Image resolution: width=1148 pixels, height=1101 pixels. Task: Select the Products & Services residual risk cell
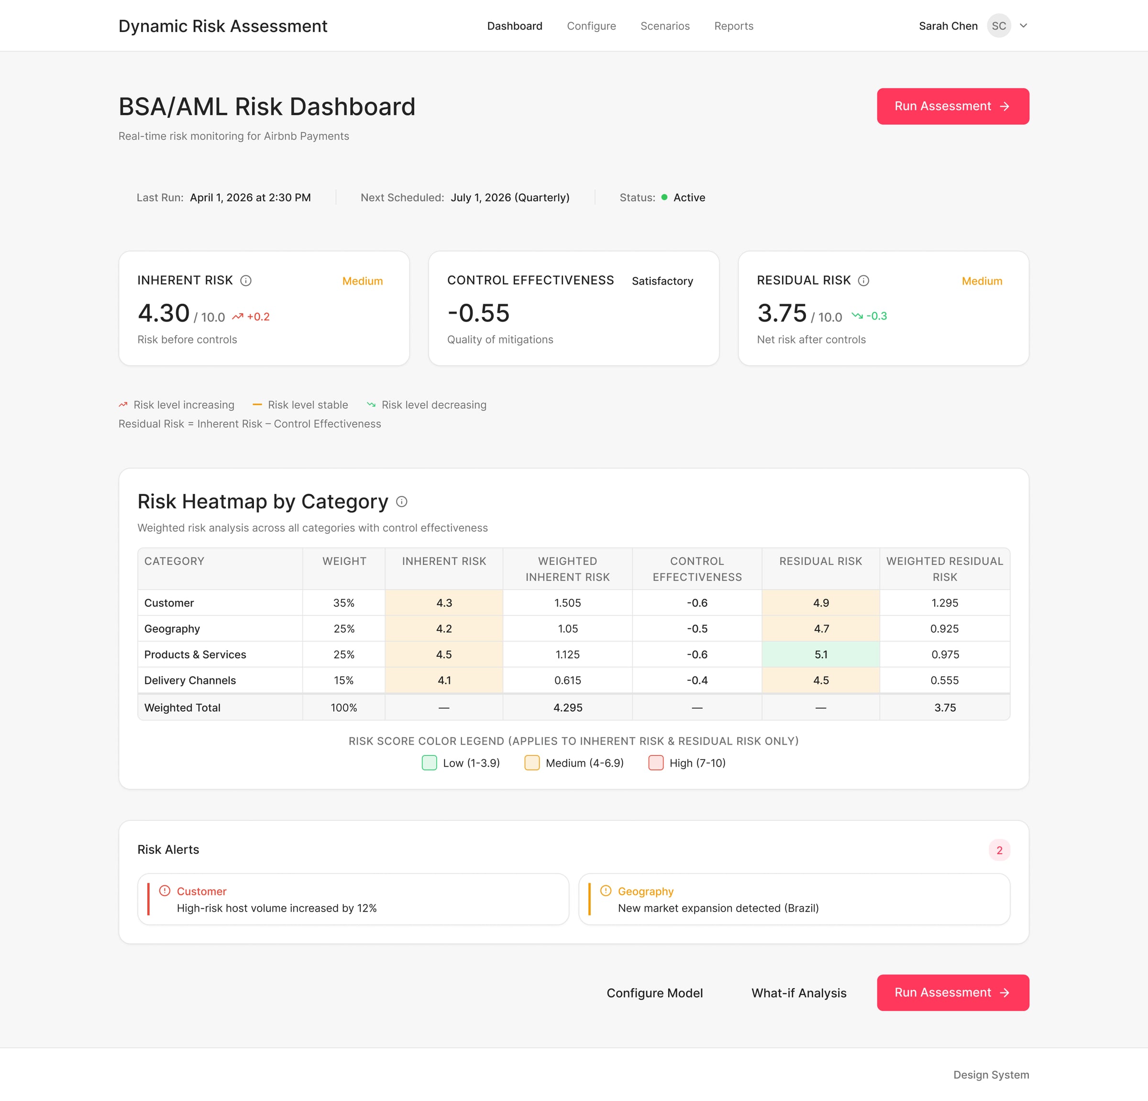[821, 654]
